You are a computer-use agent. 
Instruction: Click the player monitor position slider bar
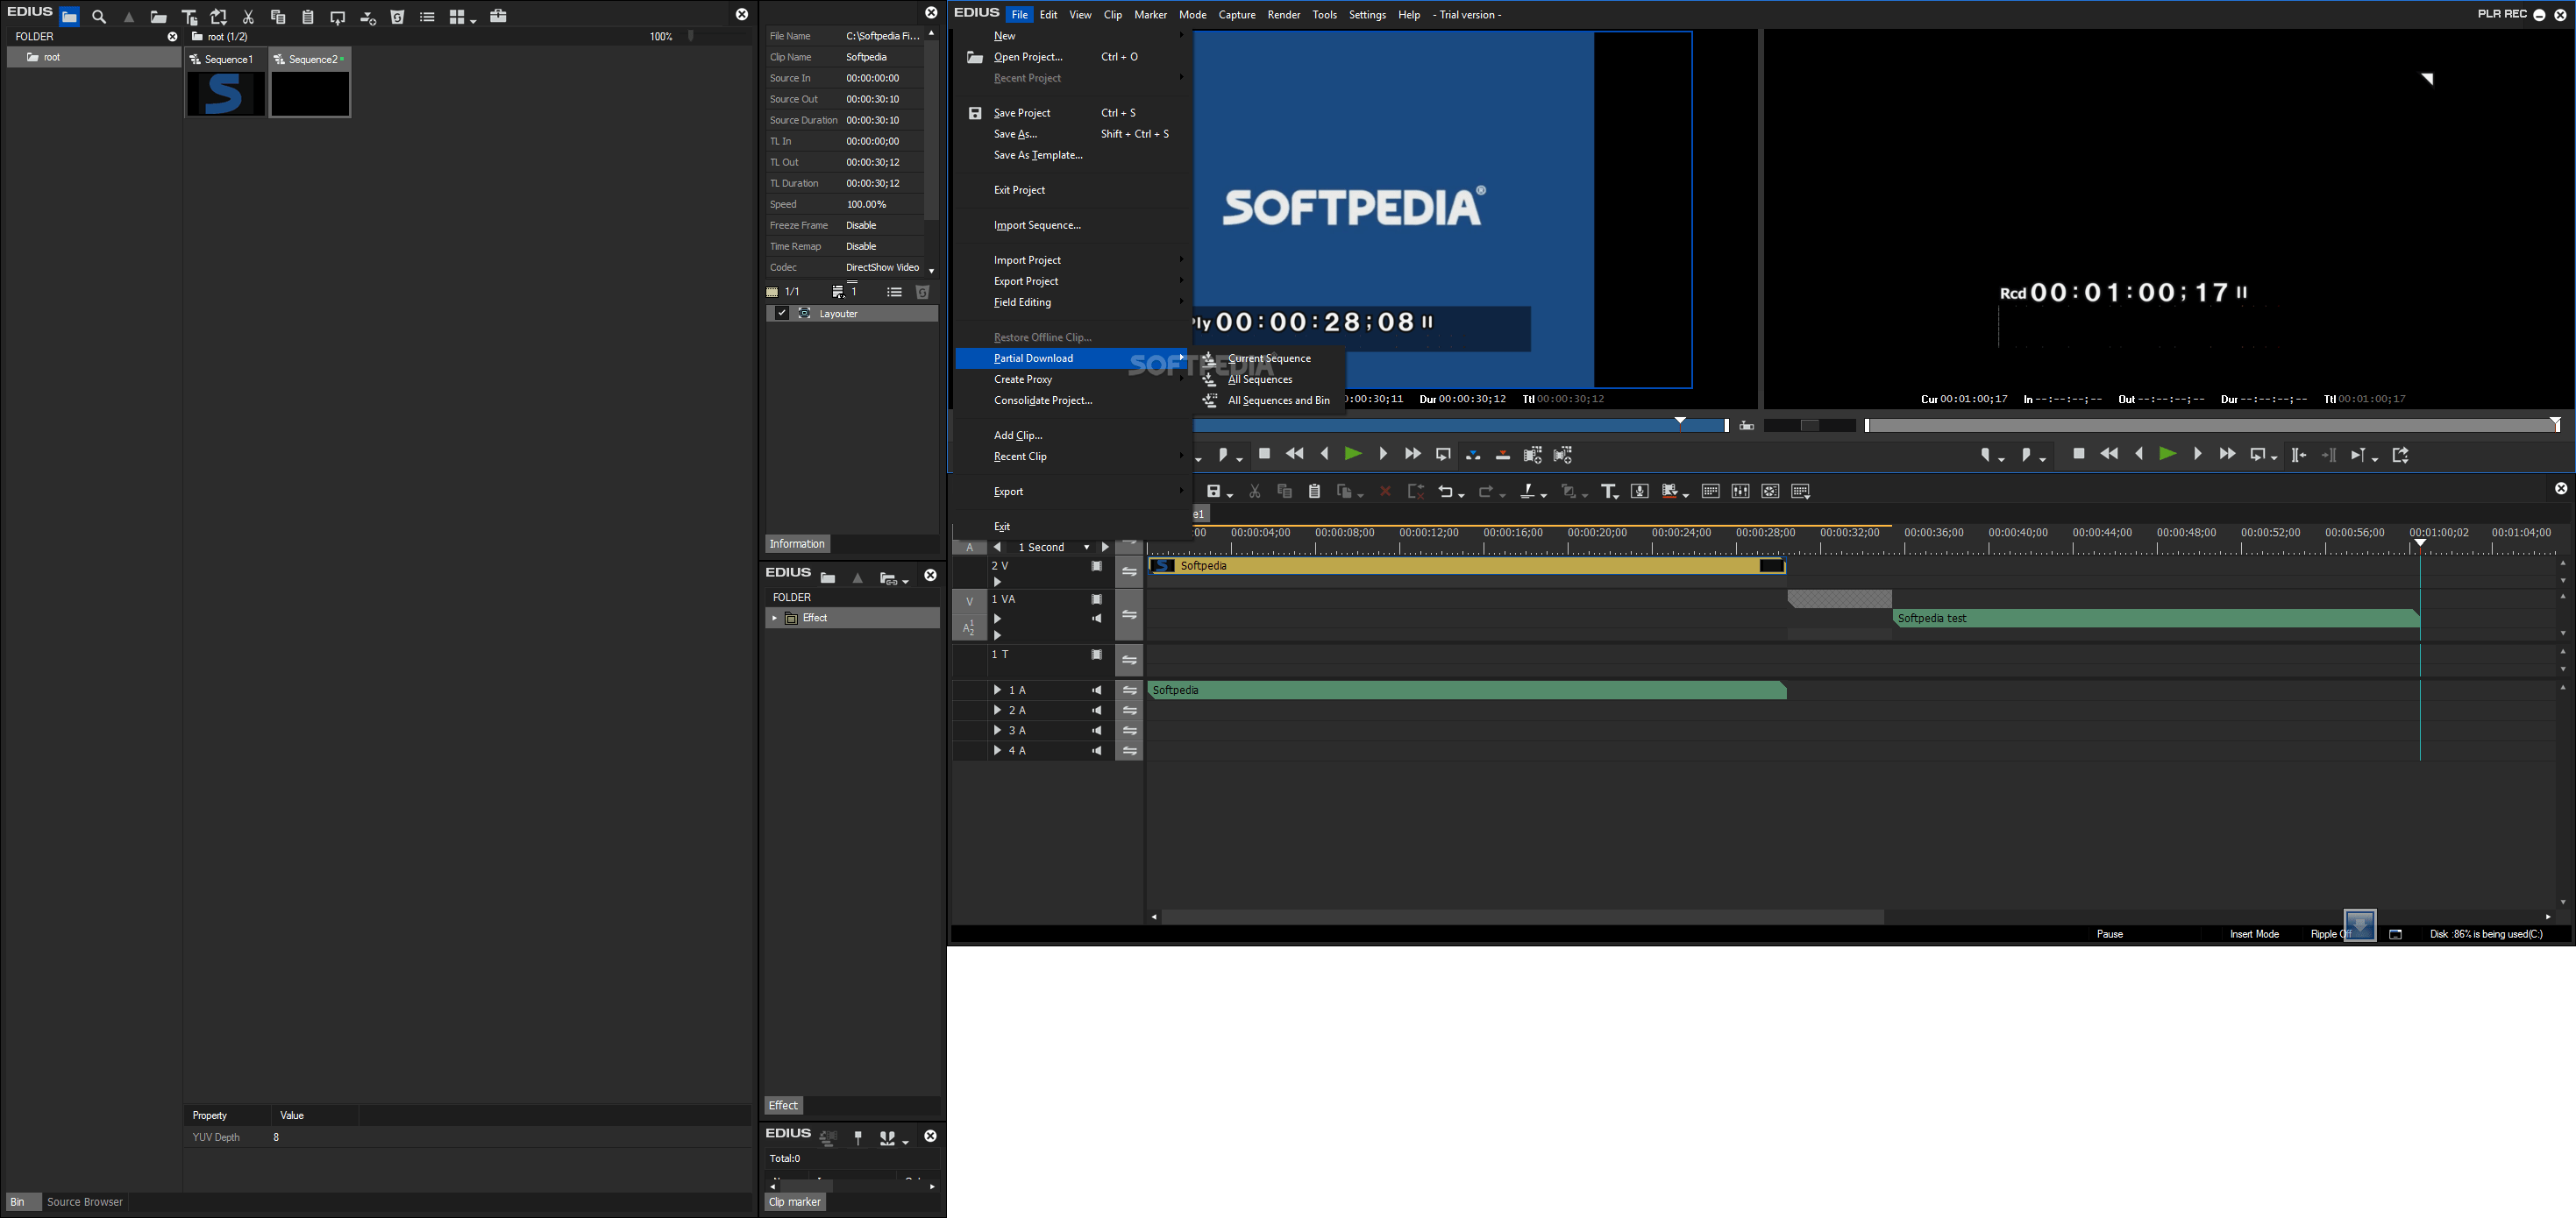pyautogui.click(x=1450, y=426)
